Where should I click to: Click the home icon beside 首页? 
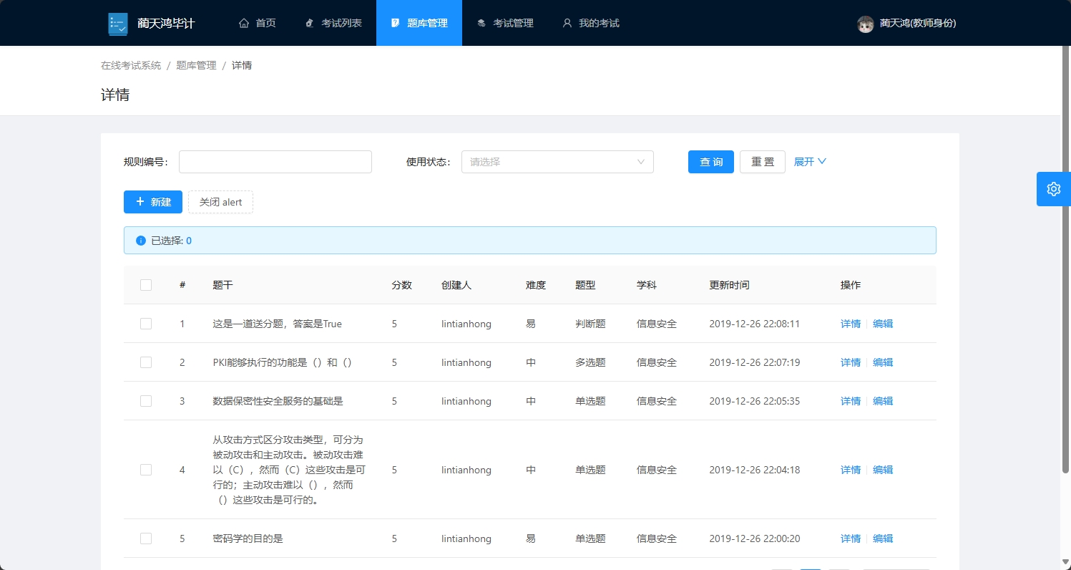244,23
